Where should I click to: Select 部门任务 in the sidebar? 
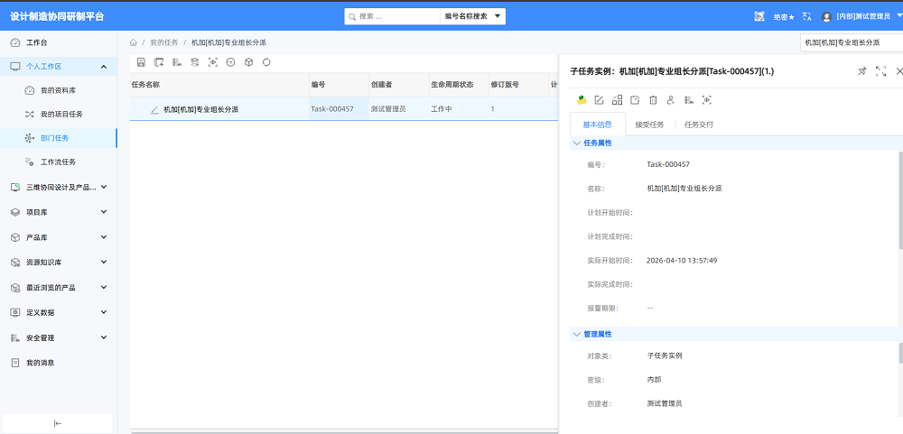coord(59,138)
